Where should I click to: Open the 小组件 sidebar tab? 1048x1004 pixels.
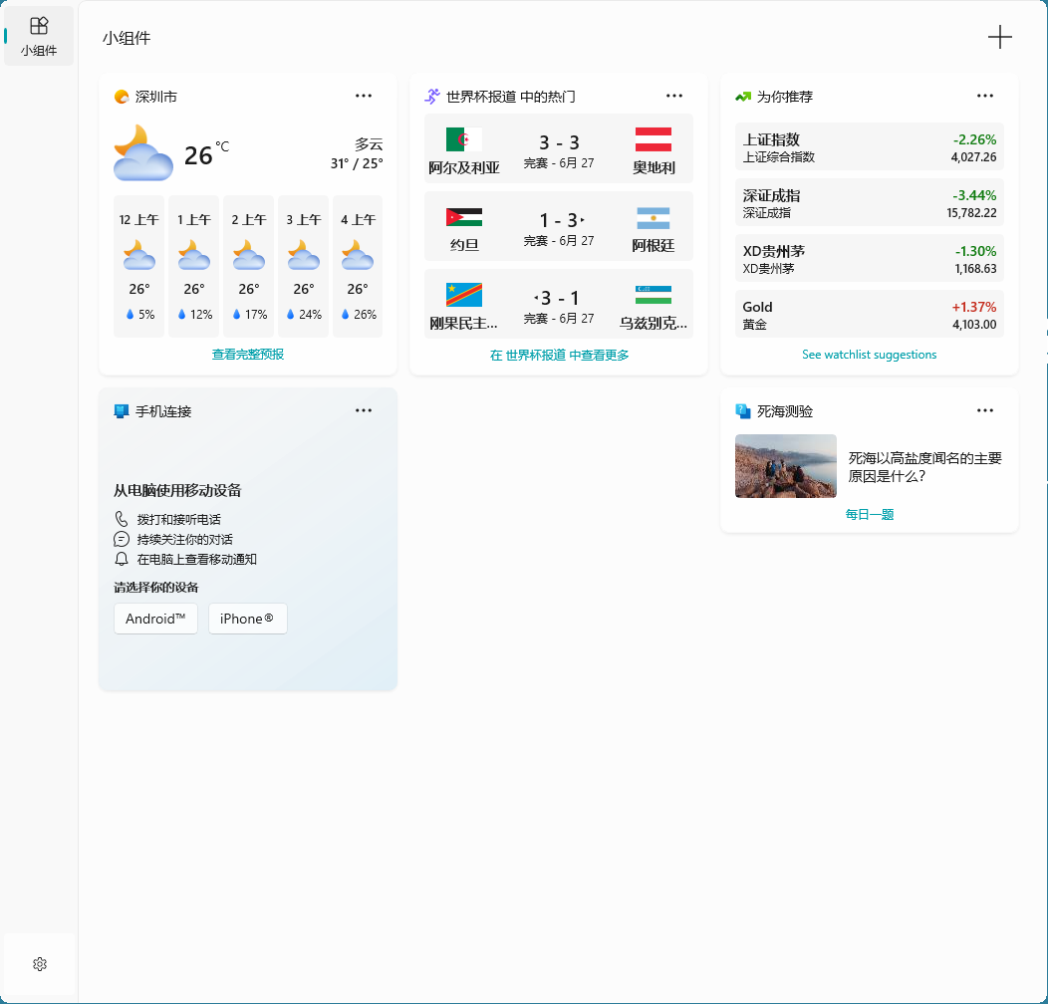(39, 36)
